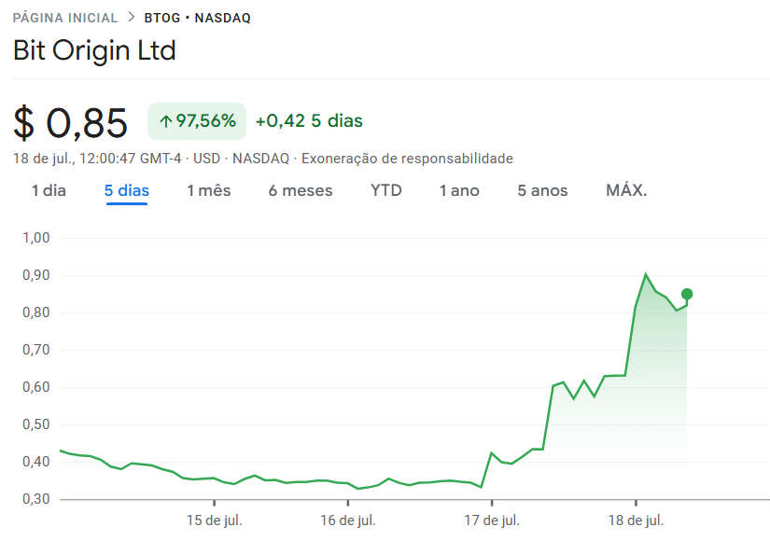Click the 1,00 y-axis label
This screenshot has height=541, width=770.
[x=36, y=238]
